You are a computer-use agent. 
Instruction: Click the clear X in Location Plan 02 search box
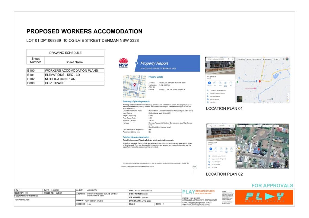pos(233,126)
